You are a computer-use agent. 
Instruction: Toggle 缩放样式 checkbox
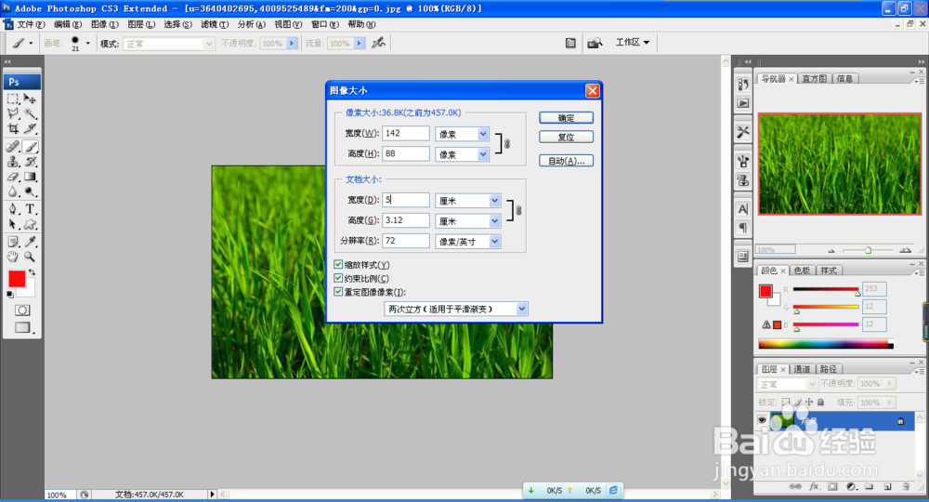338,264
